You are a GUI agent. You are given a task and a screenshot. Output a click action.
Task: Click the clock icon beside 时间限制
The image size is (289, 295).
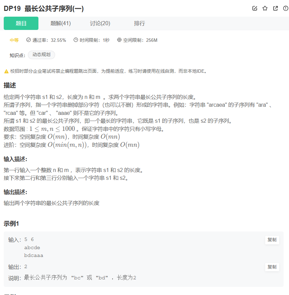[75, 40]
